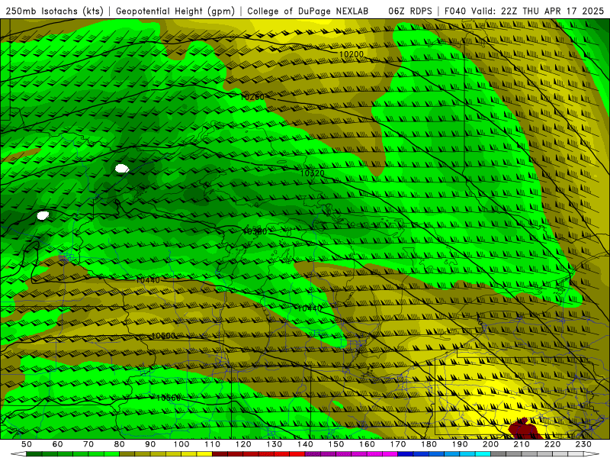Image resolution: width=610 pixels, height=458 pixels.
Task: Click the 90 value on the color scale
Action: (x=150, y=444)
